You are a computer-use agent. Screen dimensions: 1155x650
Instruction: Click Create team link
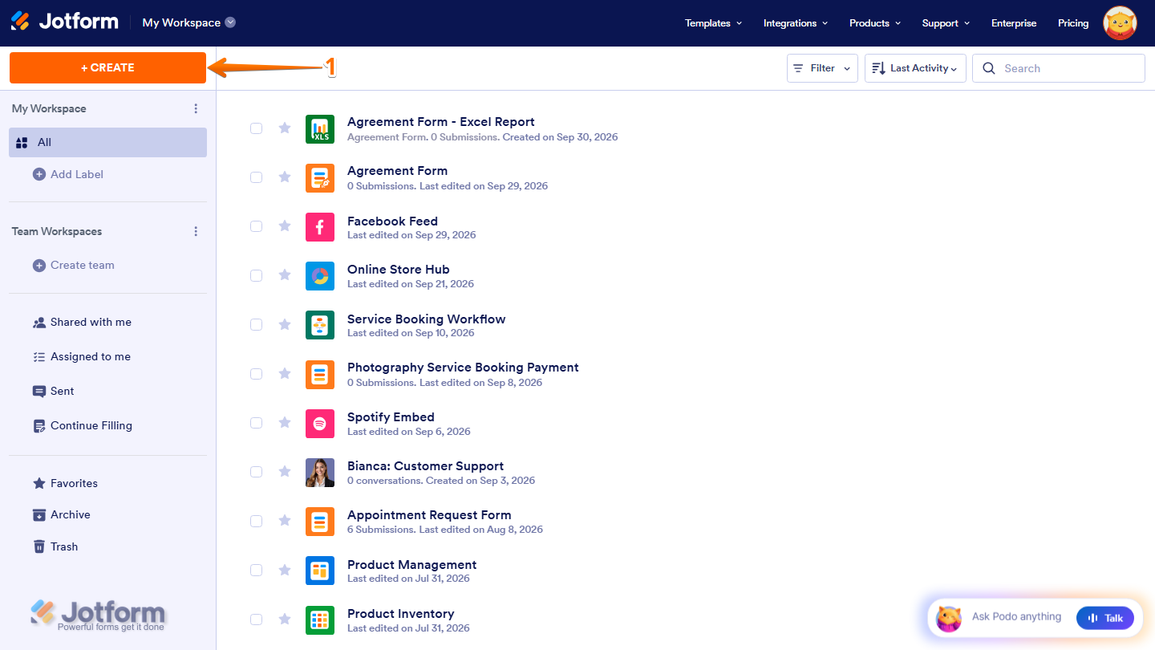coord(74,265)
